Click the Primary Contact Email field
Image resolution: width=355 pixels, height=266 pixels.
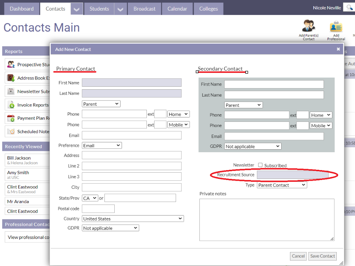pos(131,135)
